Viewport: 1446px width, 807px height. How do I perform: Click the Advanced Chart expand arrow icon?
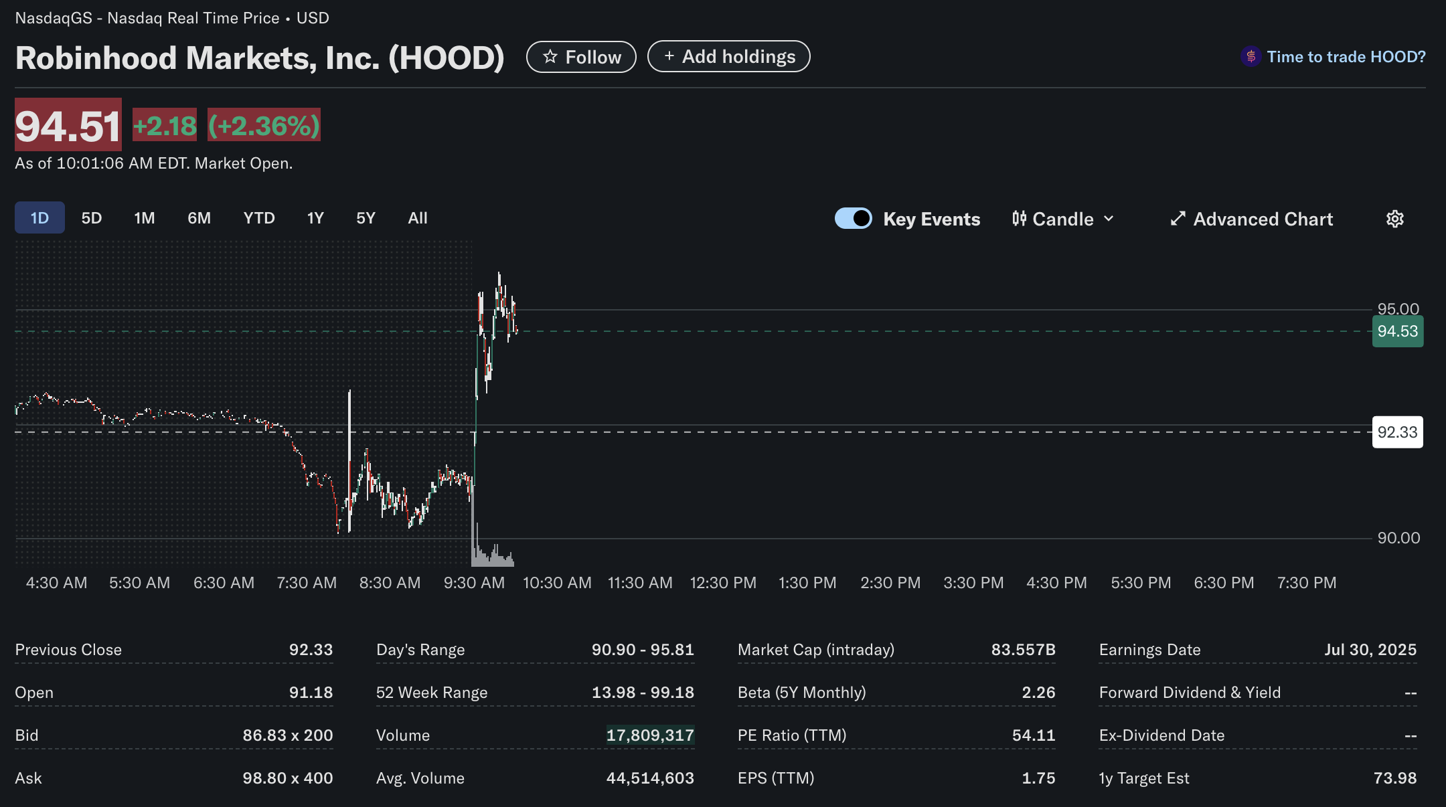click(1178, 219)
